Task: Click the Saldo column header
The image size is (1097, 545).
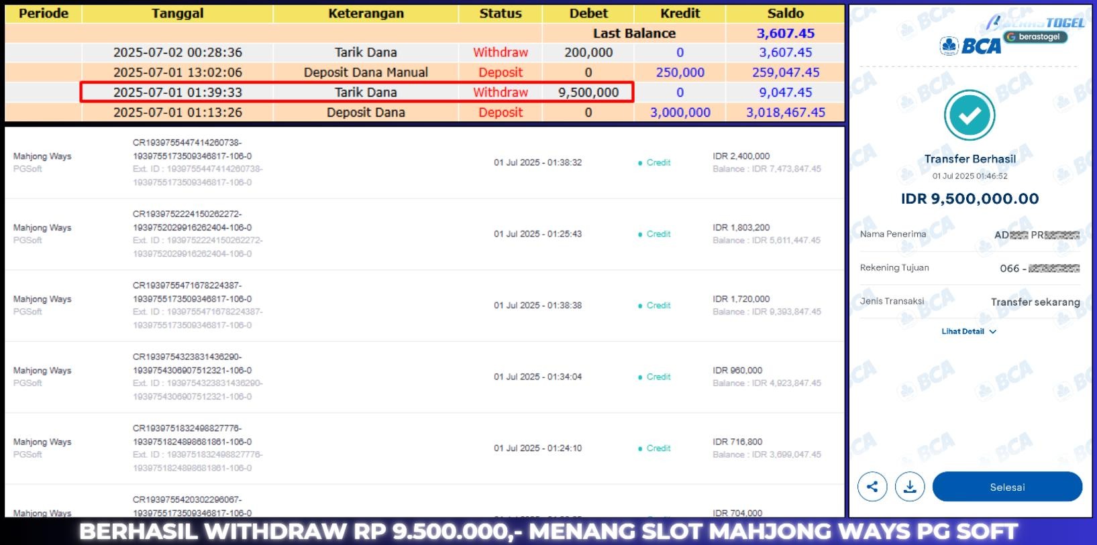Action: 785,13
